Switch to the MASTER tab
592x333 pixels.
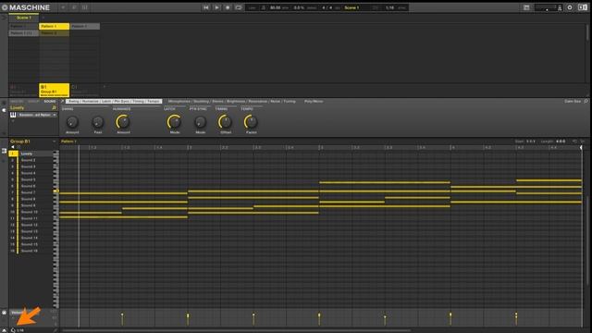coord(17,102)
